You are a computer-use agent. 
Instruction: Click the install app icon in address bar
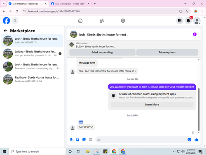181,11
